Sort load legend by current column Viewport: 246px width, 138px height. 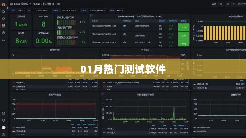[91, 124]
